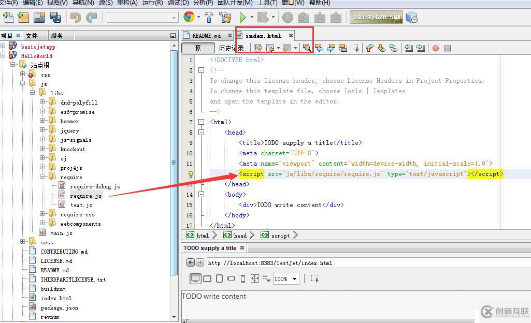Click the garbage collection profiler icon beside memory bar
The height and width of the screenshot is (323, 531).
[x=411, y=17]
